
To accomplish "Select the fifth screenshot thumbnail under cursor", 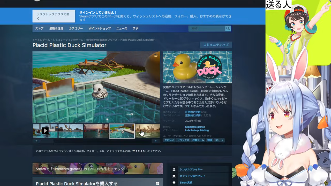I will tap(148, 131).
